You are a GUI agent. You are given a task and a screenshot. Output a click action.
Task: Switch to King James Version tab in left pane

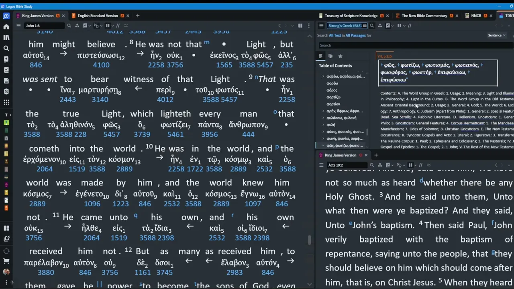click(38, 16)
